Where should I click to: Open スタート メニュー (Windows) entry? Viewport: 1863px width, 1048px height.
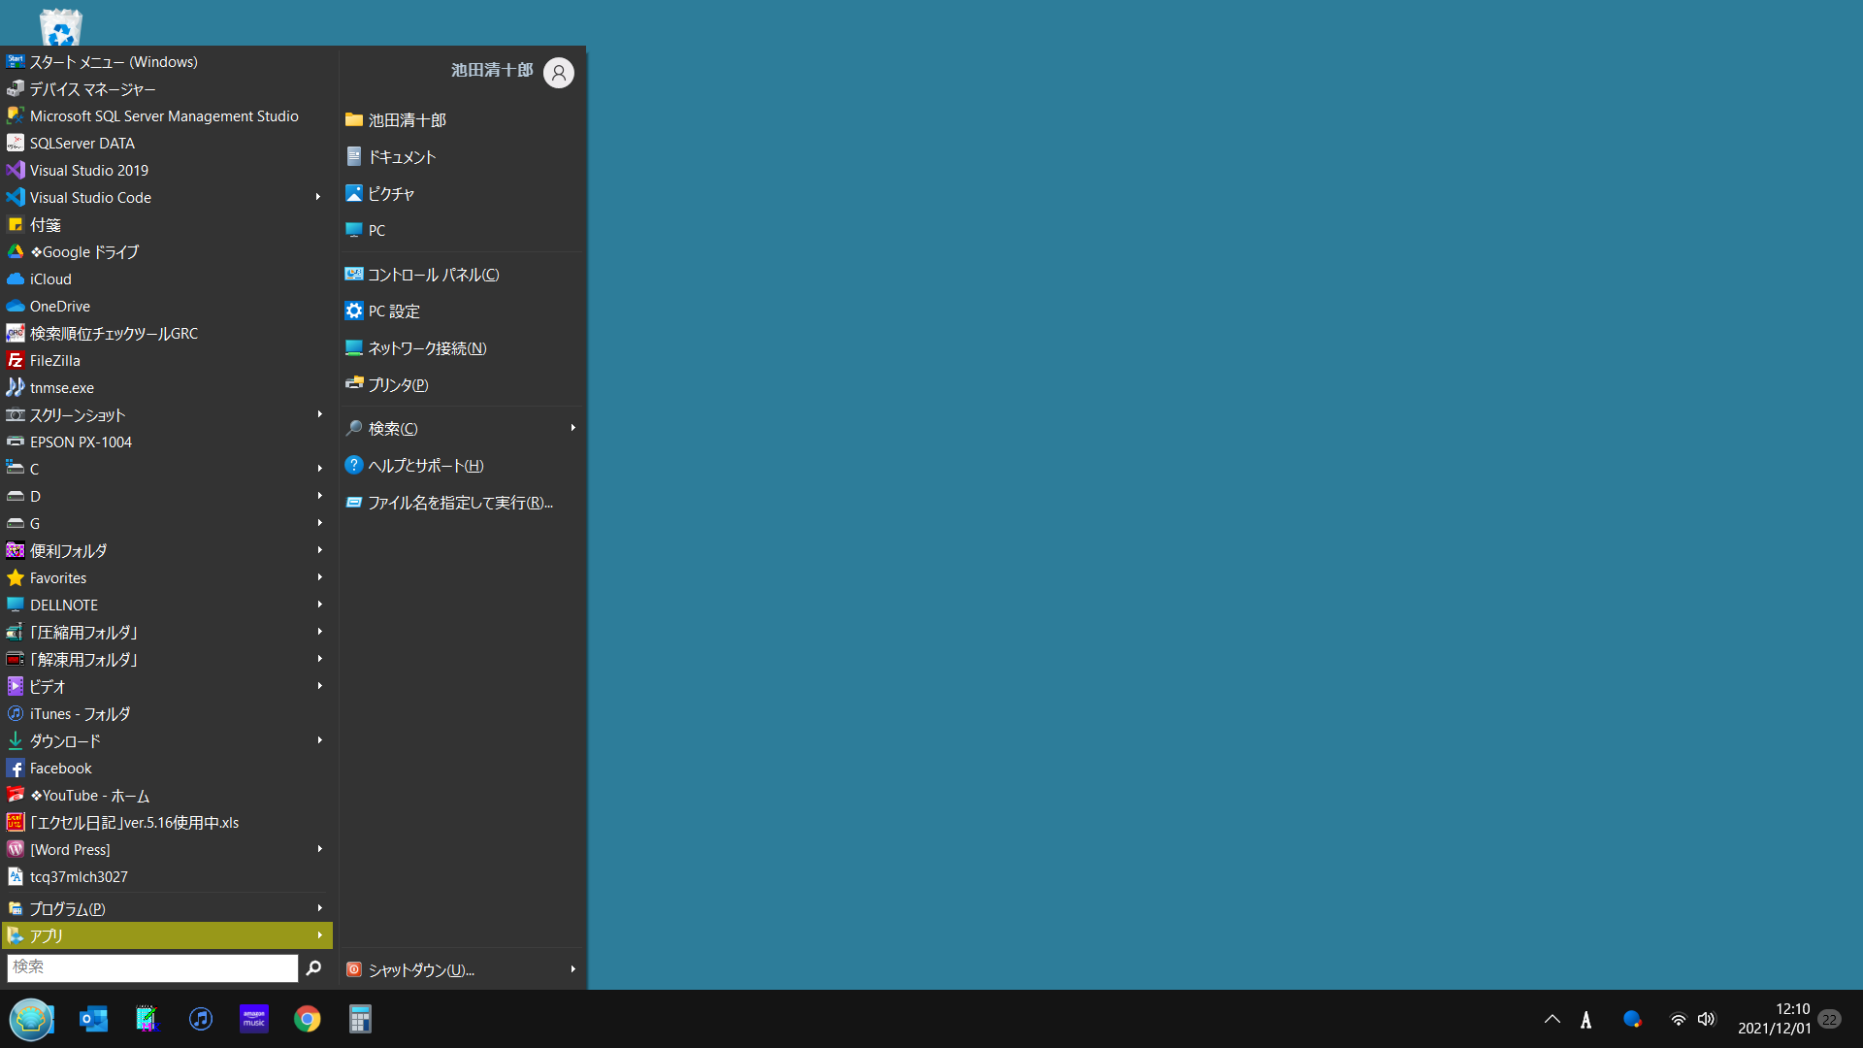tap(167, 61)
